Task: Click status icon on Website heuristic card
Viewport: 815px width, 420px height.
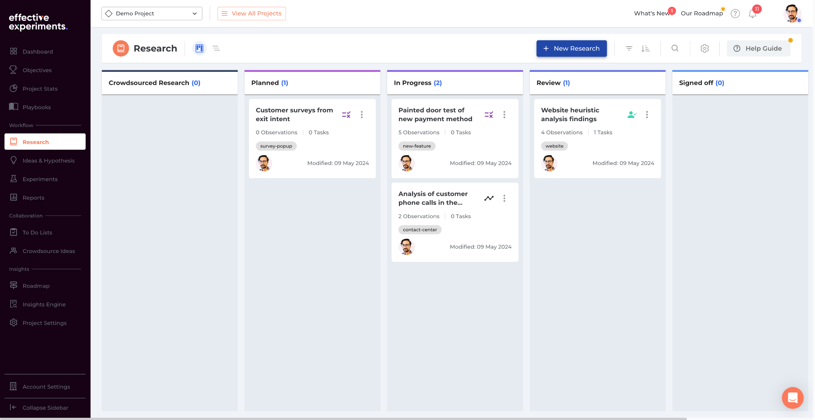Action: click(x=632, y=114)
